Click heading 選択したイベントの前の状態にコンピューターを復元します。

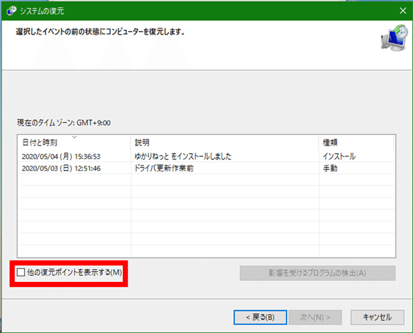click(x=101, y=32)
